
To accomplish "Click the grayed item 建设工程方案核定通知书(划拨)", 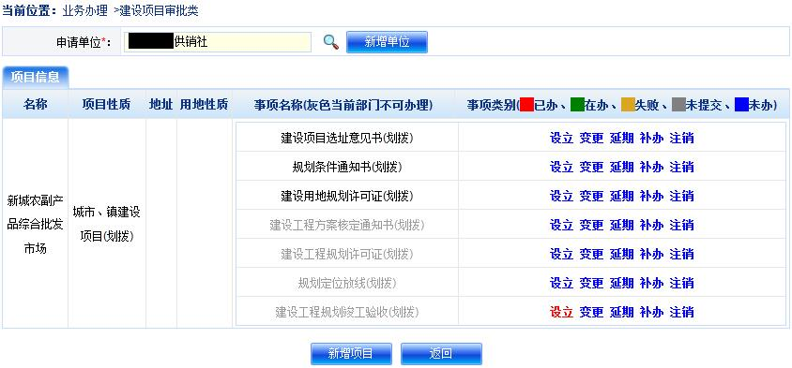I will tap(347, 225).
